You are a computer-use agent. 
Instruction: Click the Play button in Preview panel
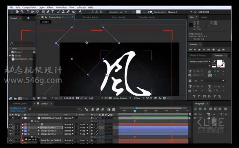coord(199,50)
